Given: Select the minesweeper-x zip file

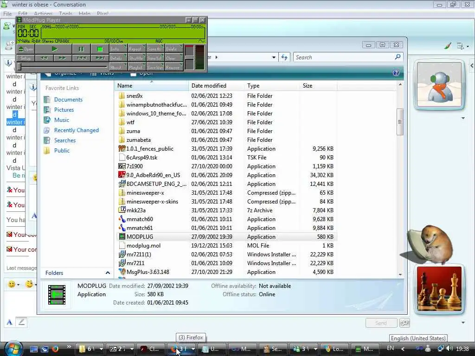Looking at the screenshot, I should pos(145,192).
